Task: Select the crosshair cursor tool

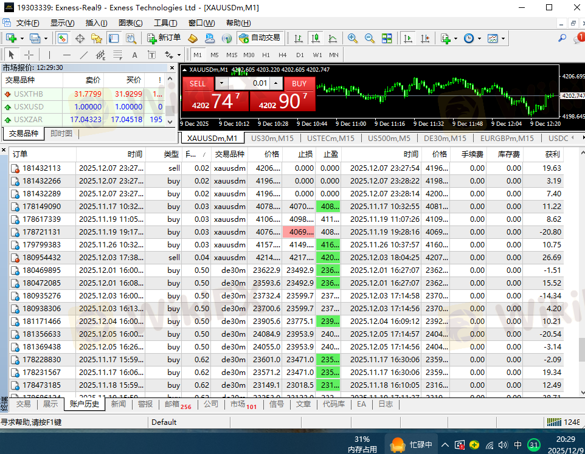Action: pyautogui.click(x=29, y=55)
